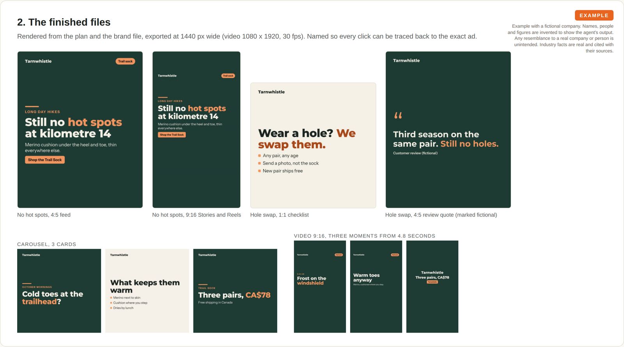624x347 pixels.
Task: Click the 'Cushion where you step' bullet
Action: [x=129, y=303]
